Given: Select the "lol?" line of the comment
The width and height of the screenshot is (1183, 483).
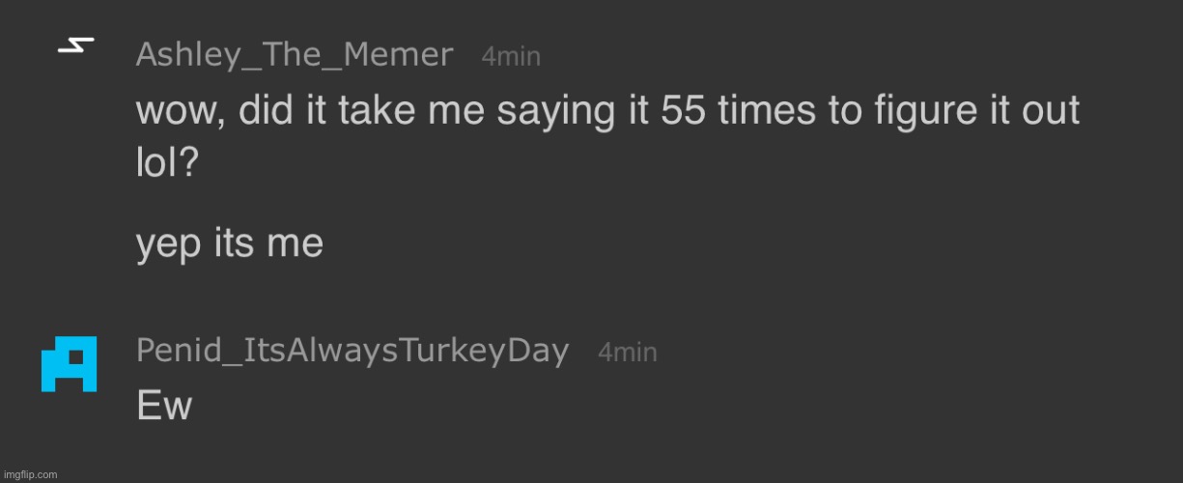Looking at the screenshot, I should [167, 162].
